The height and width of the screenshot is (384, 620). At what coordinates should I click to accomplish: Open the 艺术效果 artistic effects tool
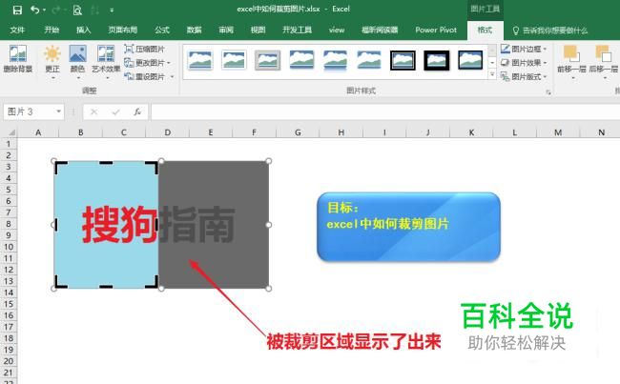(106, 59)
